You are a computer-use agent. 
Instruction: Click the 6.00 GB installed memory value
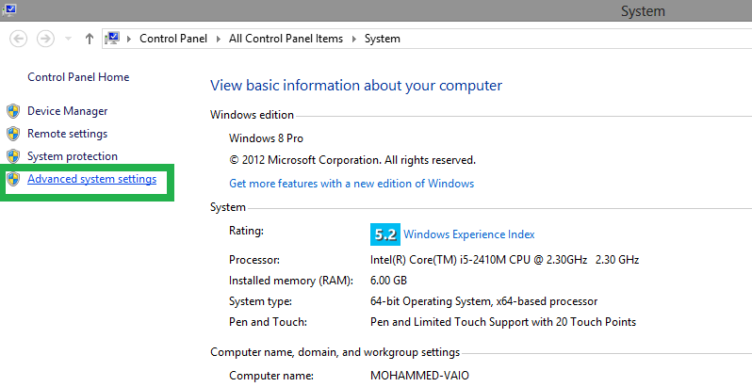(388, 281)
